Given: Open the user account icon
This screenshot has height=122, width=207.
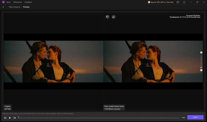Looking at the screenshot, I should point(184,2).
